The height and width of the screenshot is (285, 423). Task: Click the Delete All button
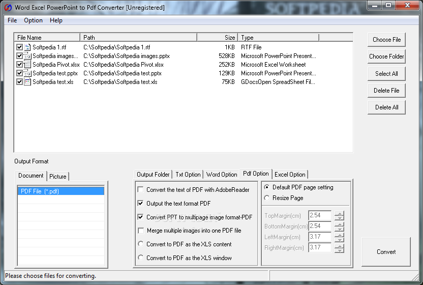(x=386, y=107)
